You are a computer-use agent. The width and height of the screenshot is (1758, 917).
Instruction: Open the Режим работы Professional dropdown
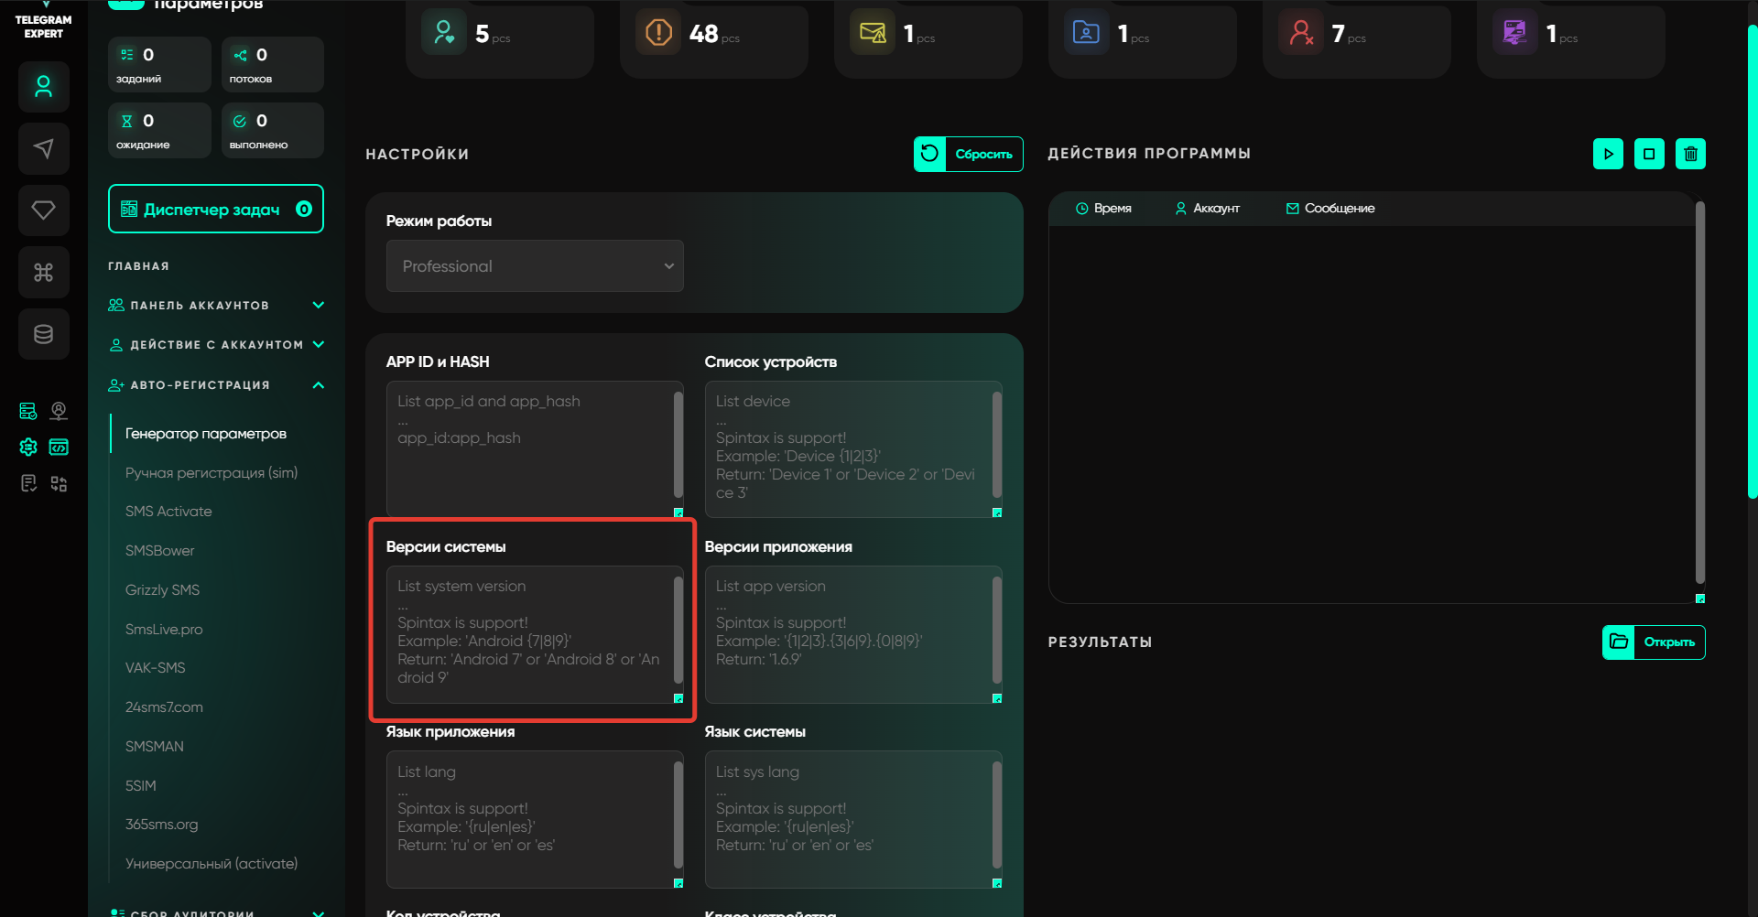tap(535, 266)
